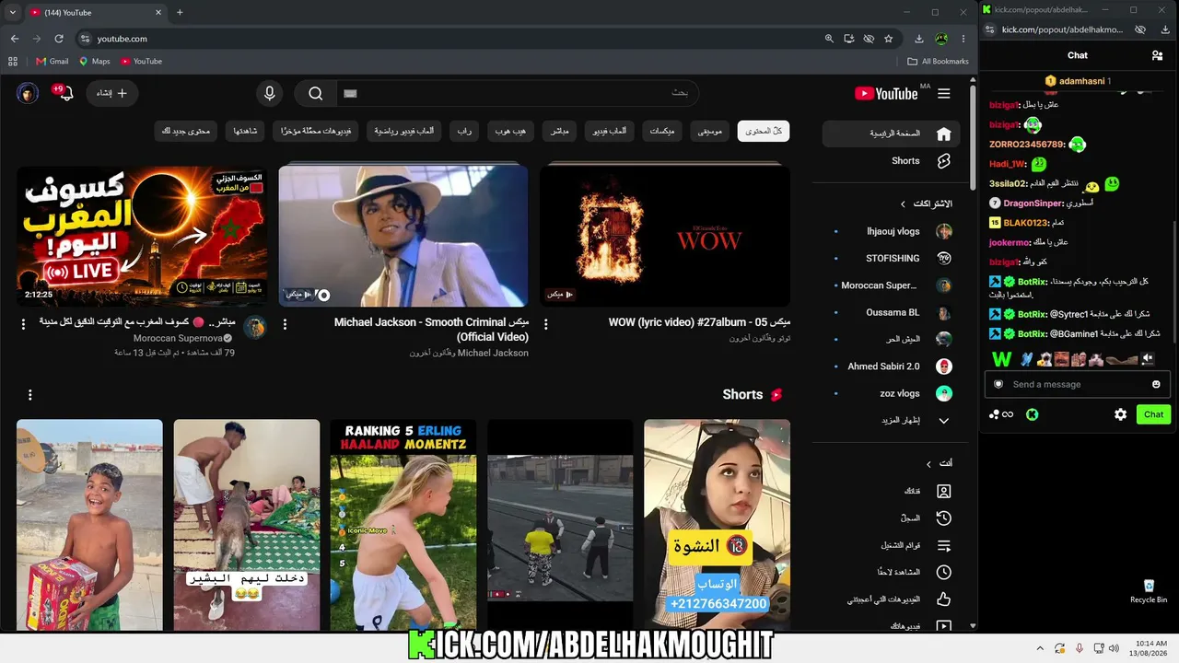Start voice search with the microphone icon

point(270,93)
